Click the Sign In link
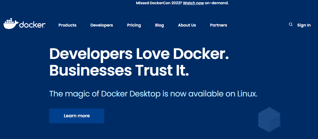This screenshot has width=318, height=139. 304,25
